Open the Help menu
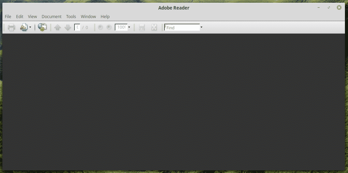The height and width of the screenshot is (173, 348). (x=105, y=16)
